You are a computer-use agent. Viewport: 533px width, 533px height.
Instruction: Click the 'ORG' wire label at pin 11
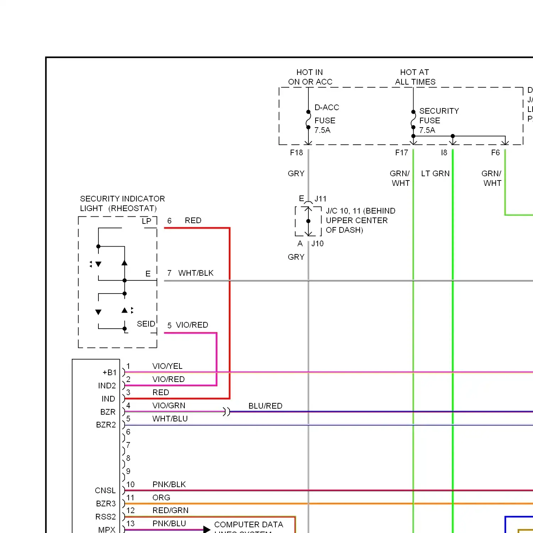(x=161, y=497)
